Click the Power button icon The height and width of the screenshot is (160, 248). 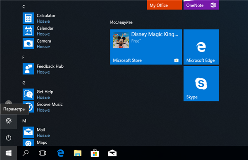[x=9, y=138]
